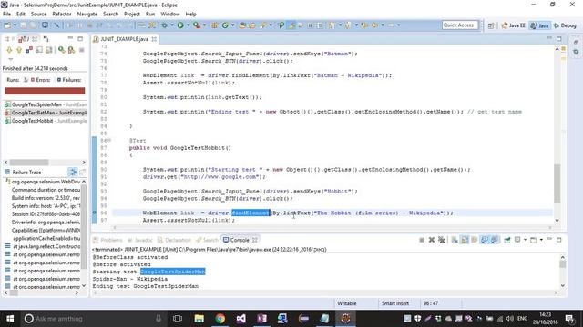The image size is (583, 327).
Task: Open the Refactor menu
Action: coord(62,15)
